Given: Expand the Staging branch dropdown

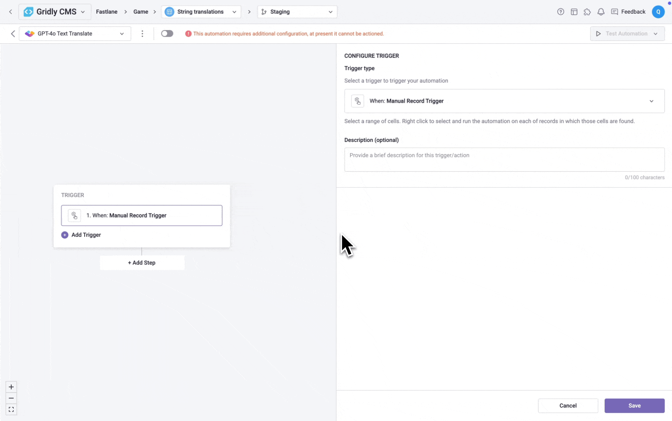Looking at the screenshot, I should click(x=297, y=12).
